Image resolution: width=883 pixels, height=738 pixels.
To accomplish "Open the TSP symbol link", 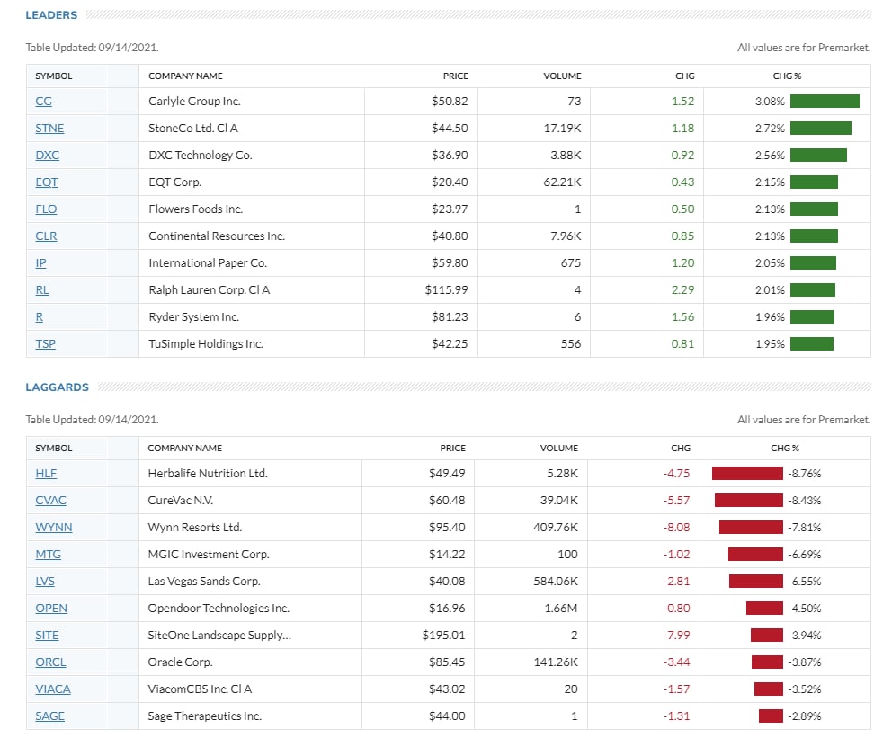I will [x=46, y=344].
